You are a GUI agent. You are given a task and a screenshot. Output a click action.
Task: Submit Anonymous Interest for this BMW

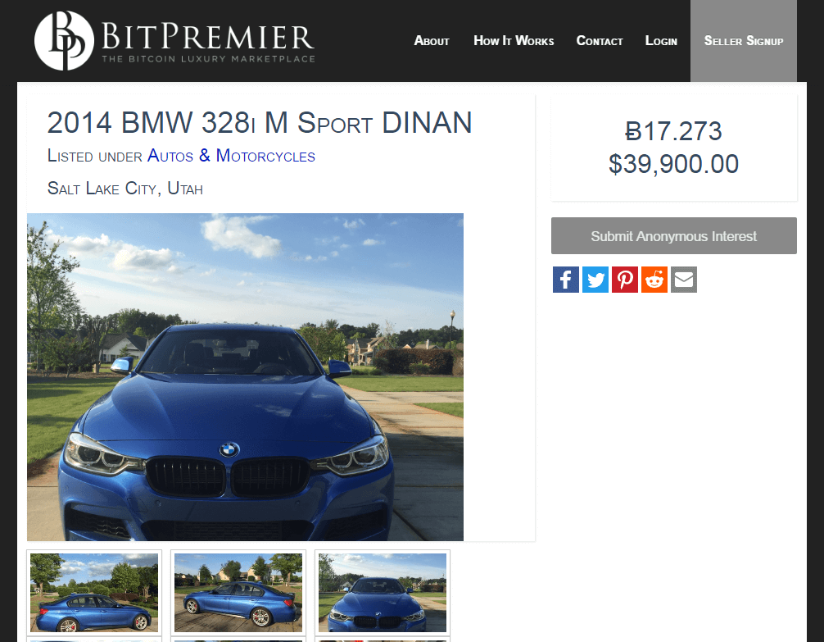[x=674, y=236]
